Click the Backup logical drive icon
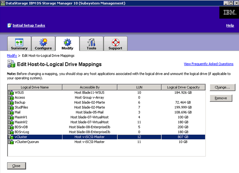Image resolution: width=239 pixels, height=173 pixels. click(x=11, y=103)
